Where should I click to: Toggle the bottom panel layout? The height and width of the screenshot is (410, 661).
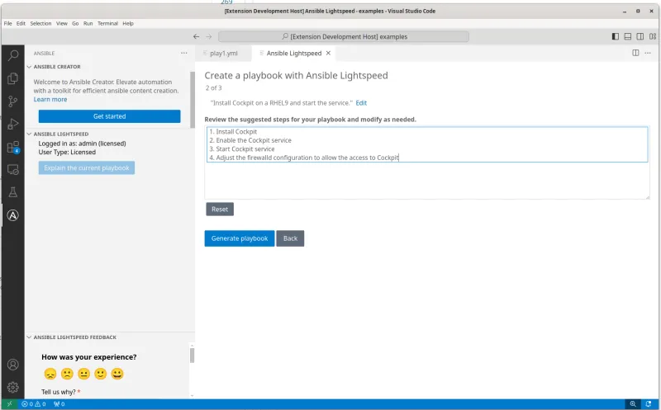click(628, 36)
